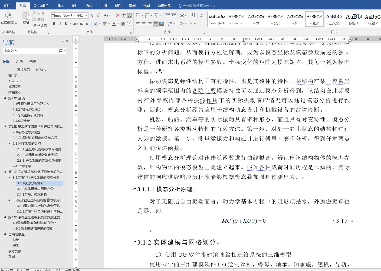
Task: Align text left
Action: point(138,24)
